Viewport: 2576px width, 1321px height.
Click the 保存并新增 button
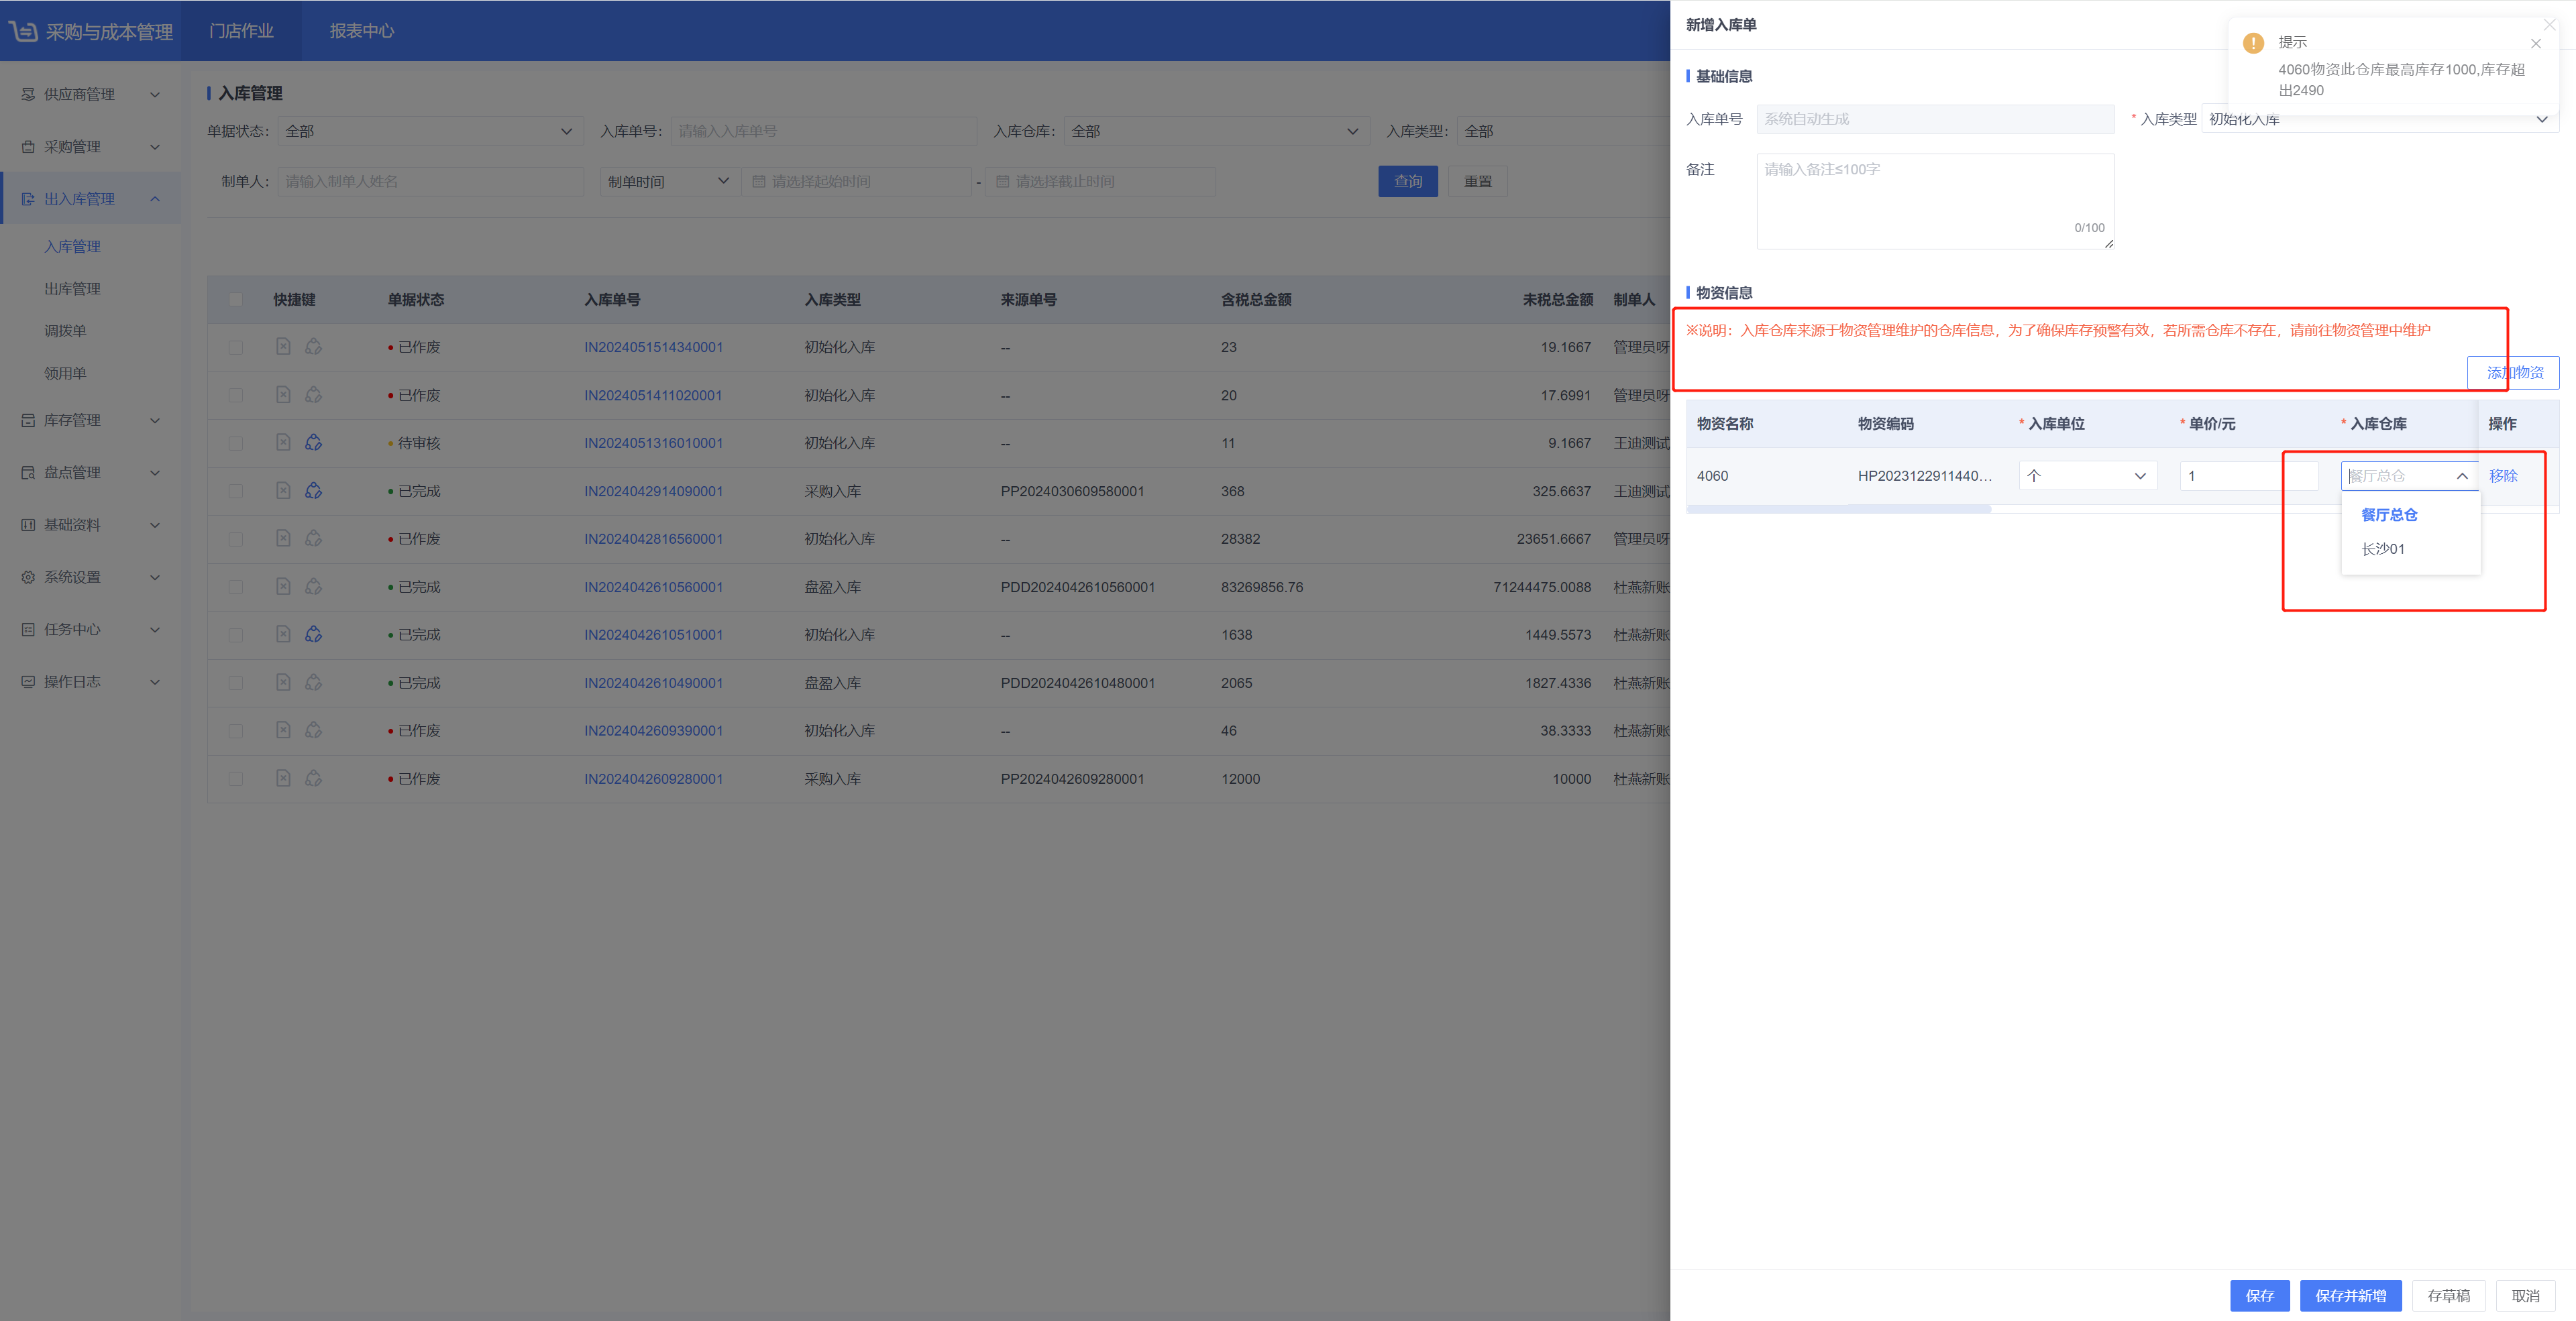2350,1295
